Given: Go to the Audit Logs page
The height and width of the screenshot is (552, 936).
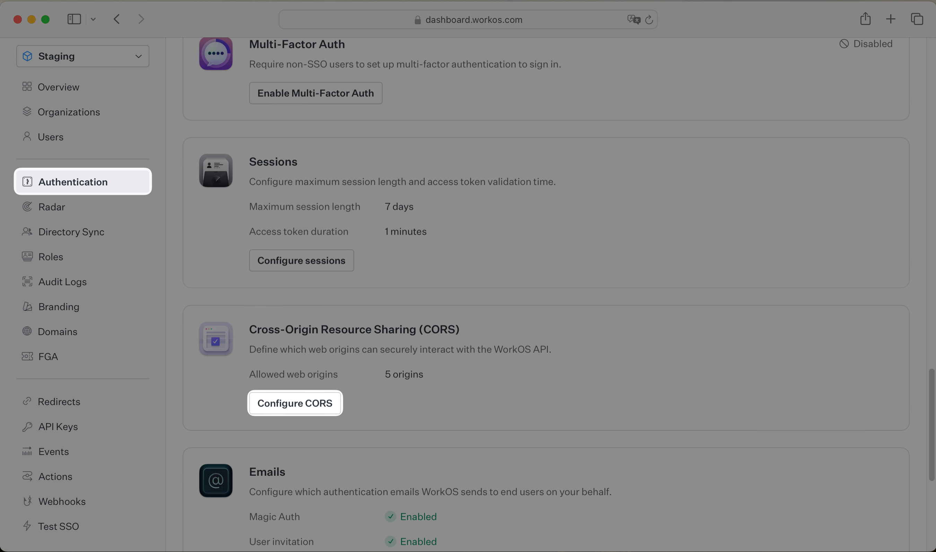Looking at the screenshot, I should click(x=62, y=282).
